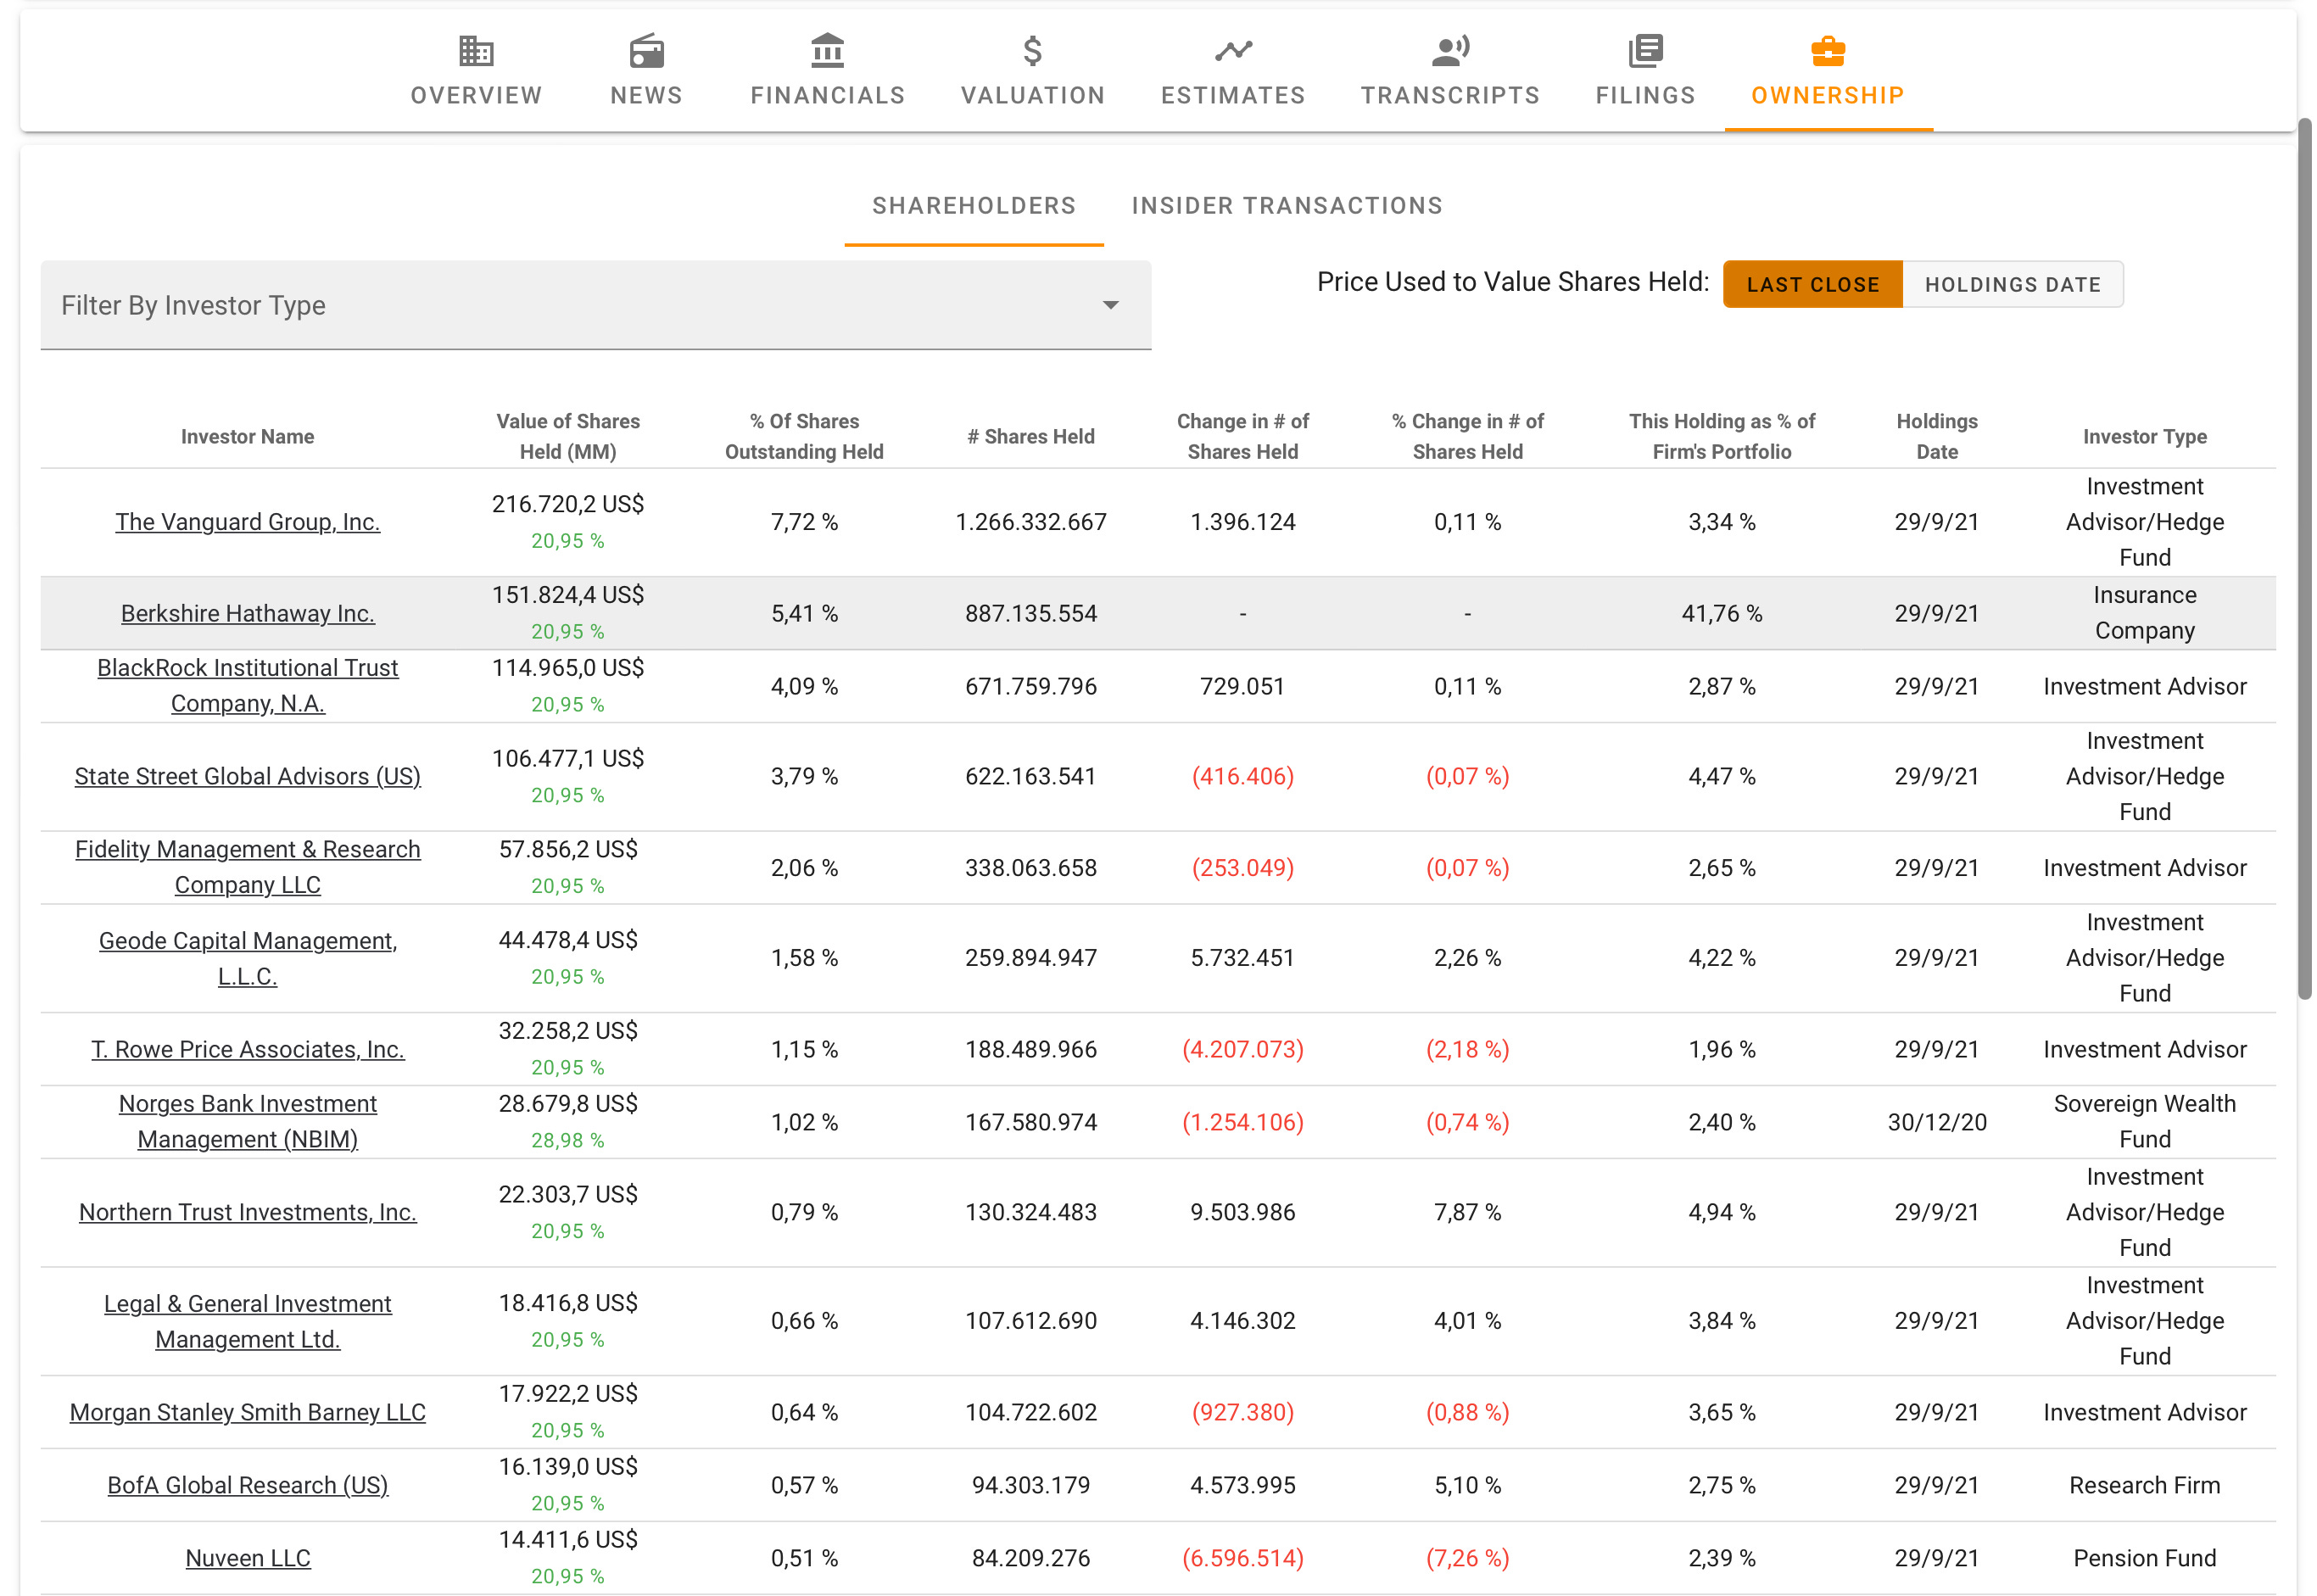This screenshot has width=2317, height=1596.
Task: Open The Vanguard Group, Inc. link
Action: pos(247,522)
